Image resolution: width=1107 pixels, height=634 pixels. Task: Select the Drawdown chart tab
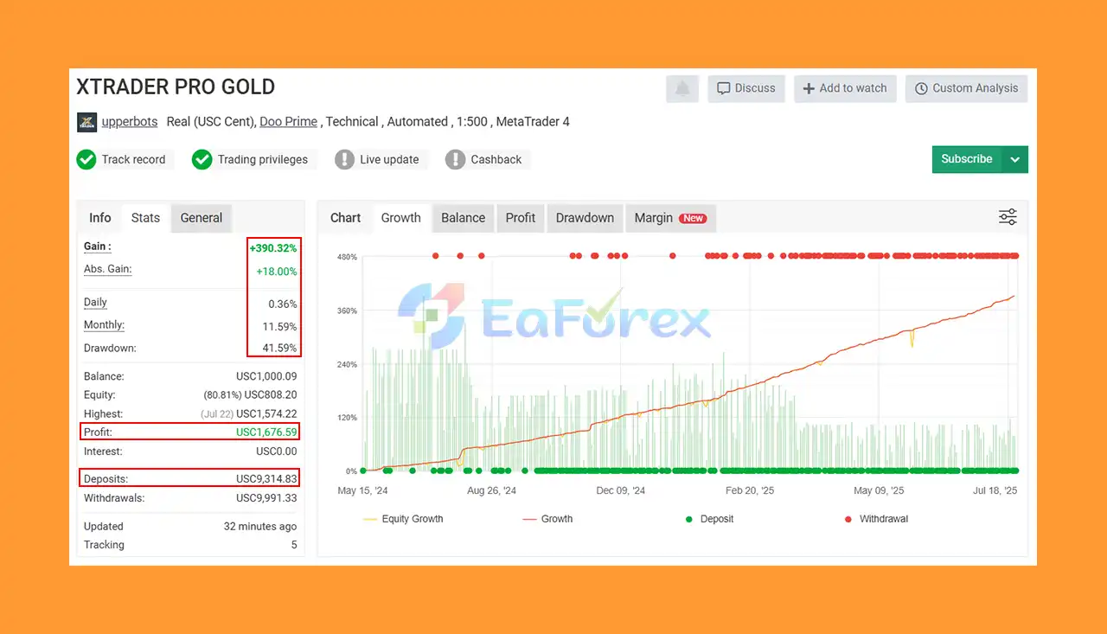pos(585,218)
